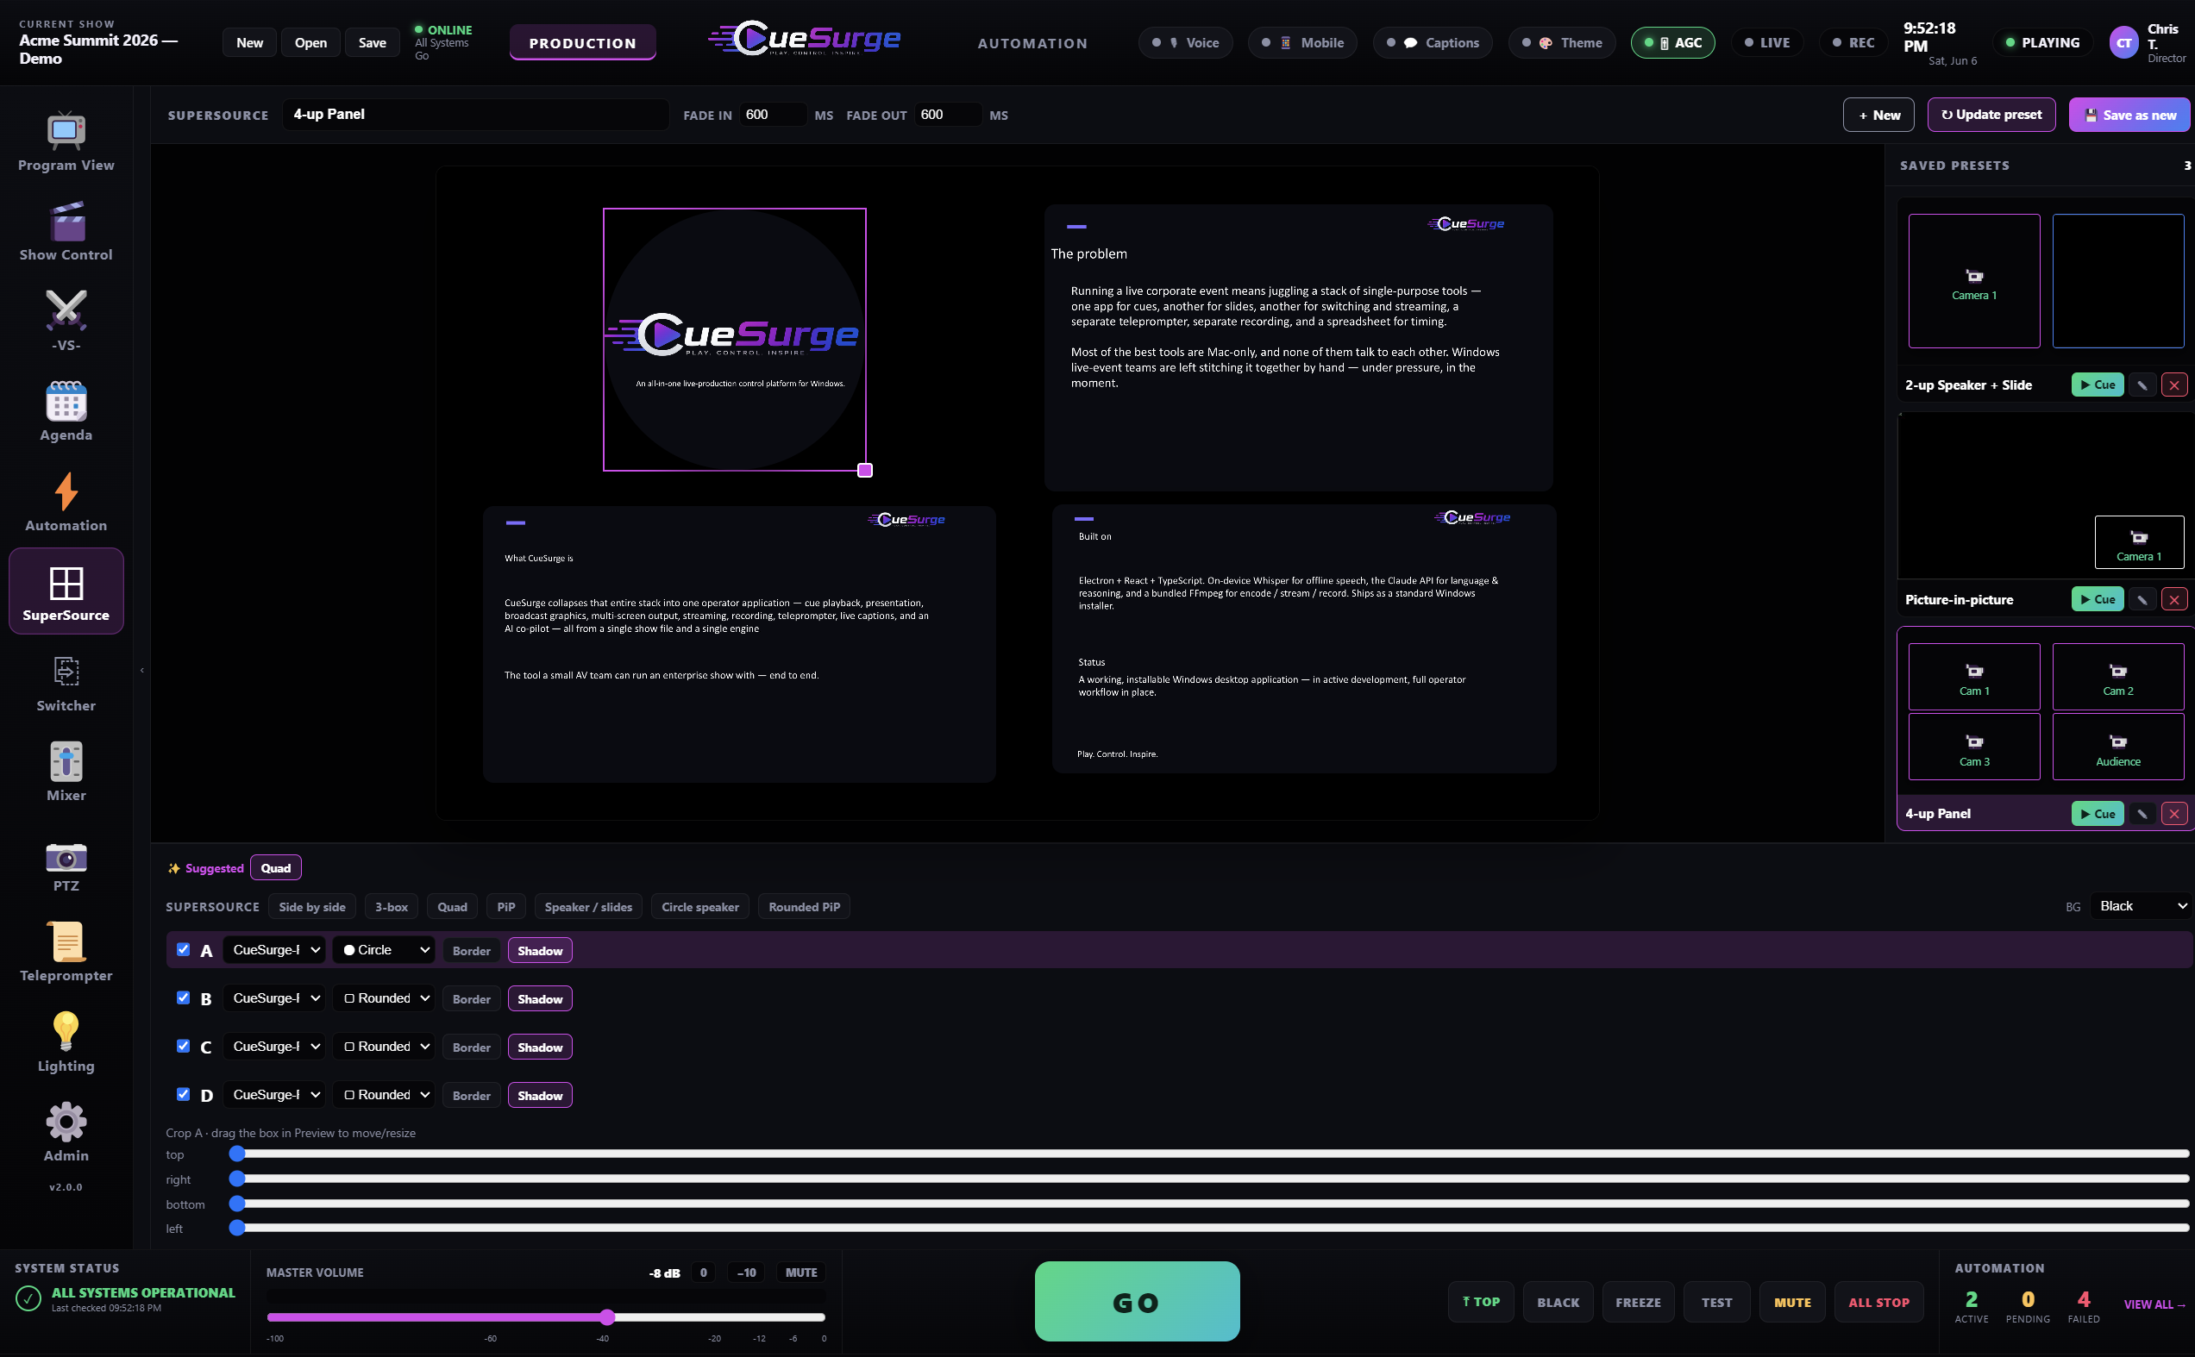Click the purple resize handle on box A
The image size is (2195, 1357).
pyautogui.click(x=864, y=469)
